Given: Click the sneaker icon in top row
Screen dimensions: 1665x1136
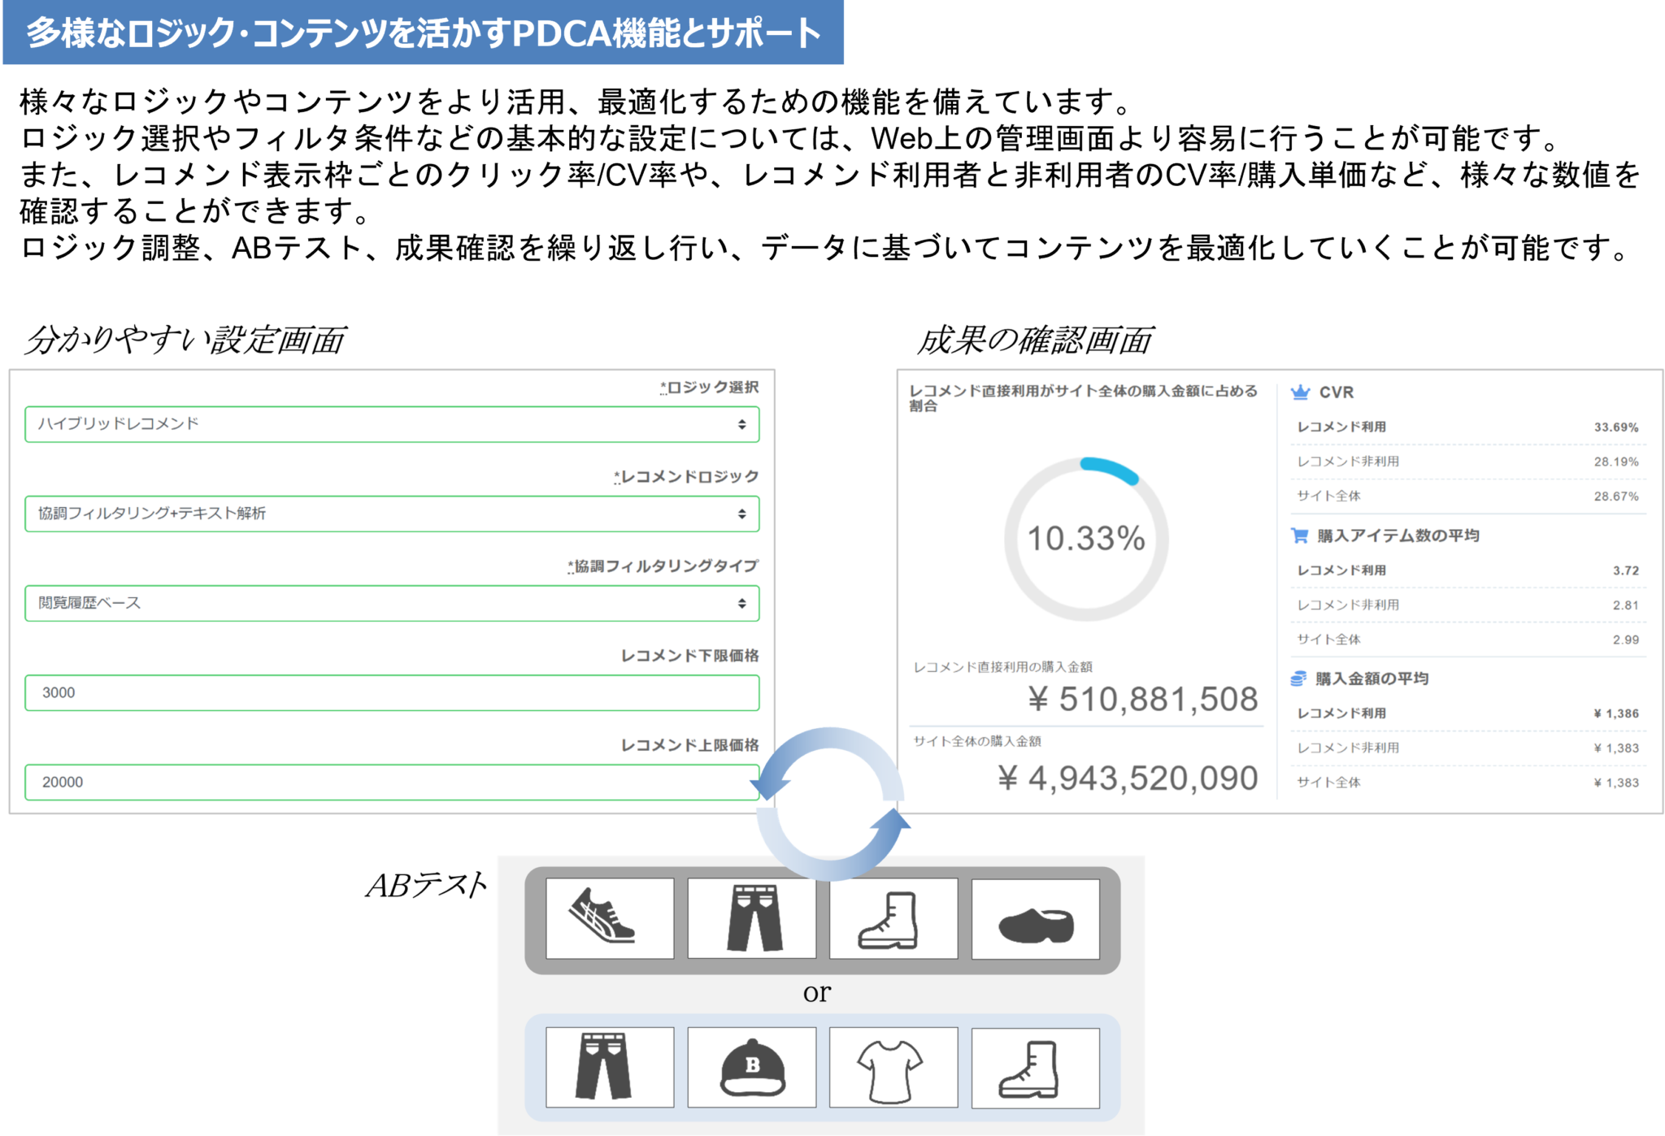Looking at the screenshot, I should pos(609,917).
